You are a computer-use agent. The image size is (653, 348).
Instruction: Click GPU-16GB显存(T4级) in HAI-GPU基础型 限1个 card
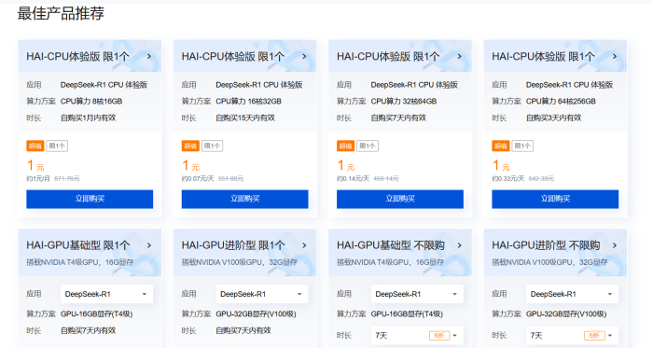(97, 313)
